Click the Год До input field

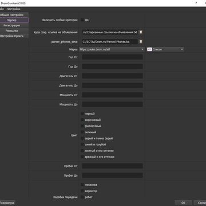pos(112,66)
